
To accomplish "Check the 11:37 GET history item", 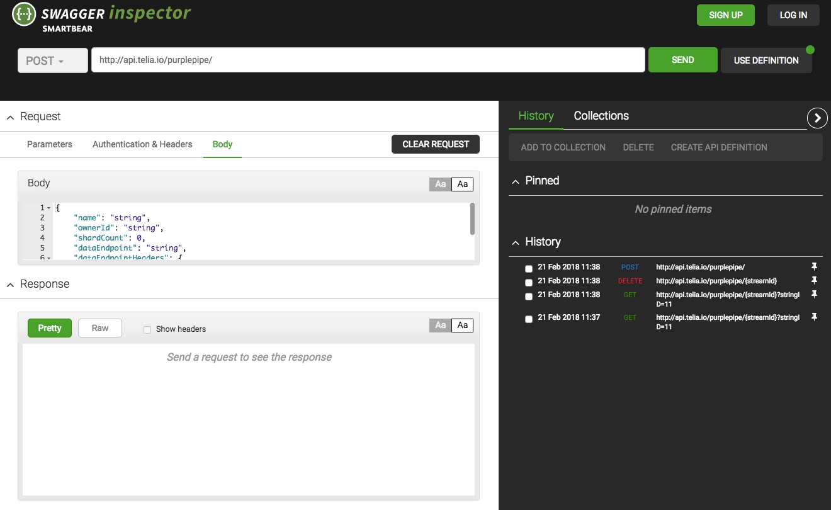I will click(529, 319).
